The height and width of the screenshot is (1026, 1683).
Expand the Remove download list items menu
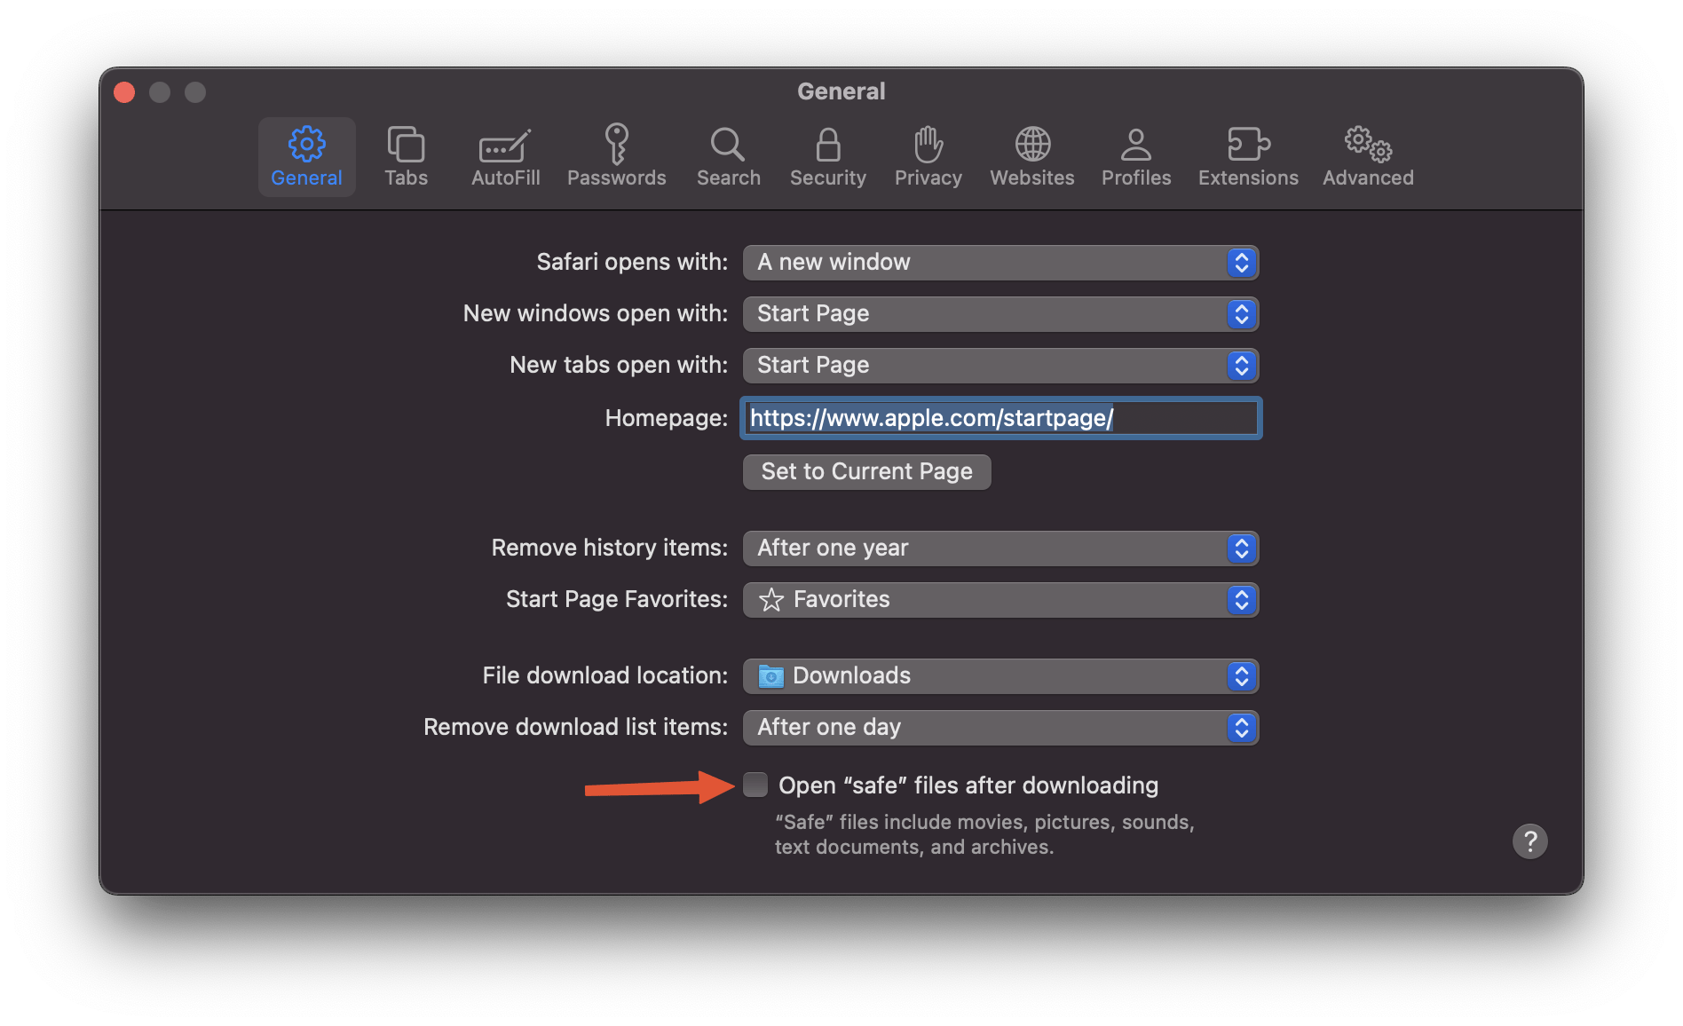[x=1000, y=728]
